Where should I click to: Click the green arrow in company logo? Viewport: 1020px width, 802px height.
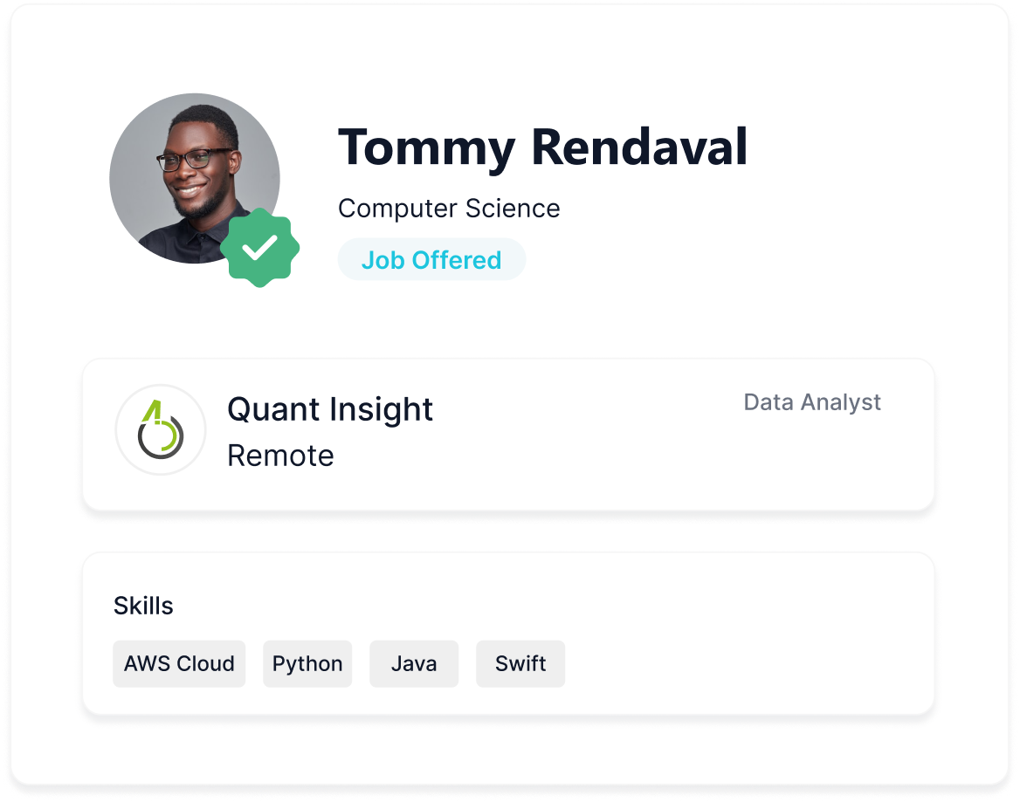tap(152, 411)
